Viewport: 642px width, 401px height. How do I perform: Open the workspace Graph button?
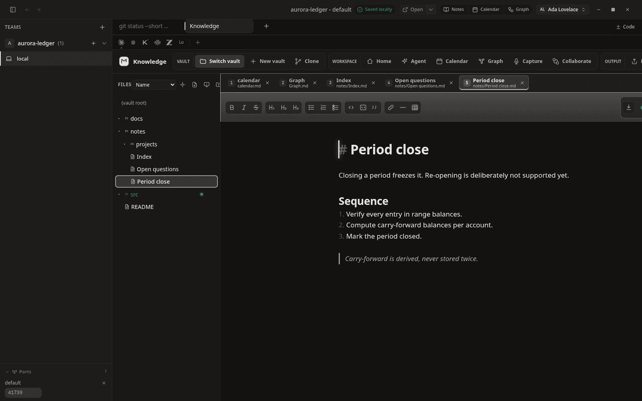point(491,61)
